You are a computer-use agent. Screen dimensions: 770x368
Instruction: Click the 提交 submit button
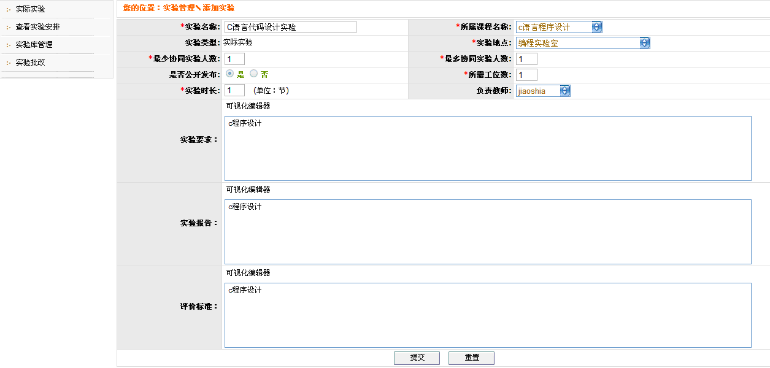tap(417, 358)
